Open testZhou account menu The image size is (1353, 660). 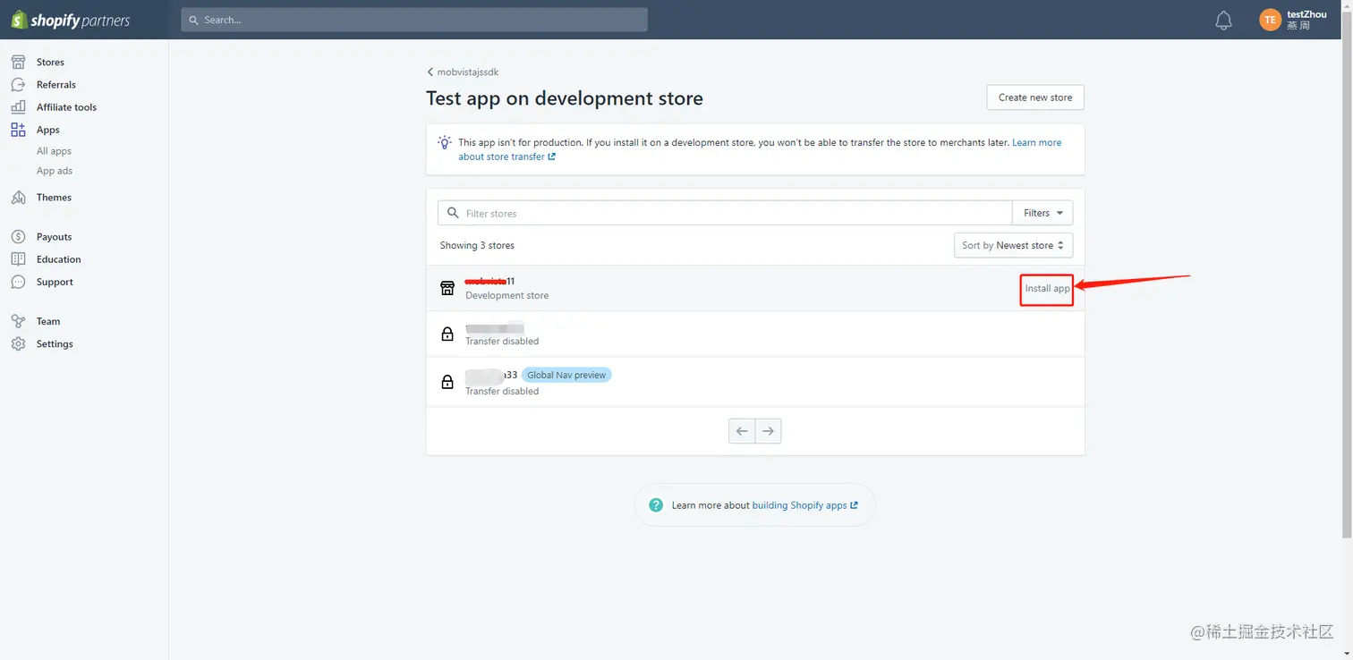[x=1294, y=20]
